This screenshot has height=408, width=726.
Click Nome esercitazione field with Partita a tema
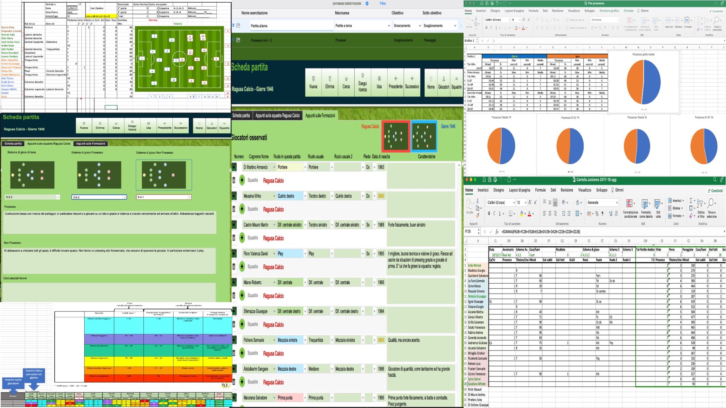pos(291,26)
